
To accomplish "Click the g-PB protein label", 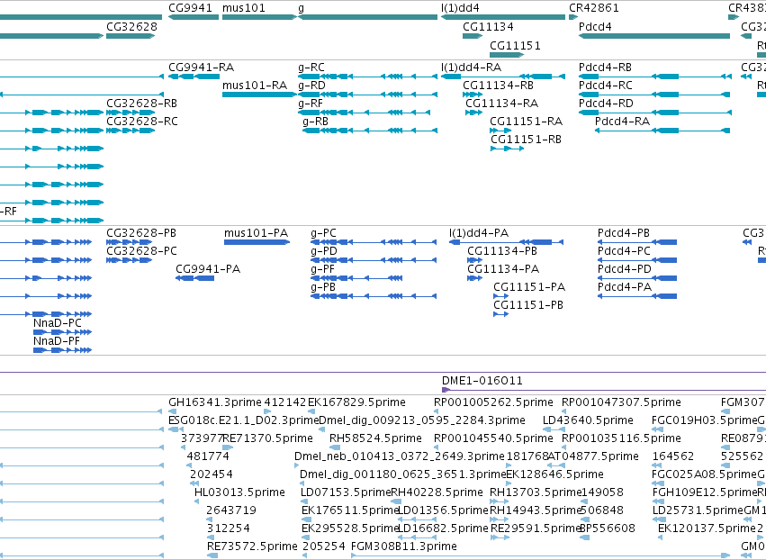I will pos(323,287).
